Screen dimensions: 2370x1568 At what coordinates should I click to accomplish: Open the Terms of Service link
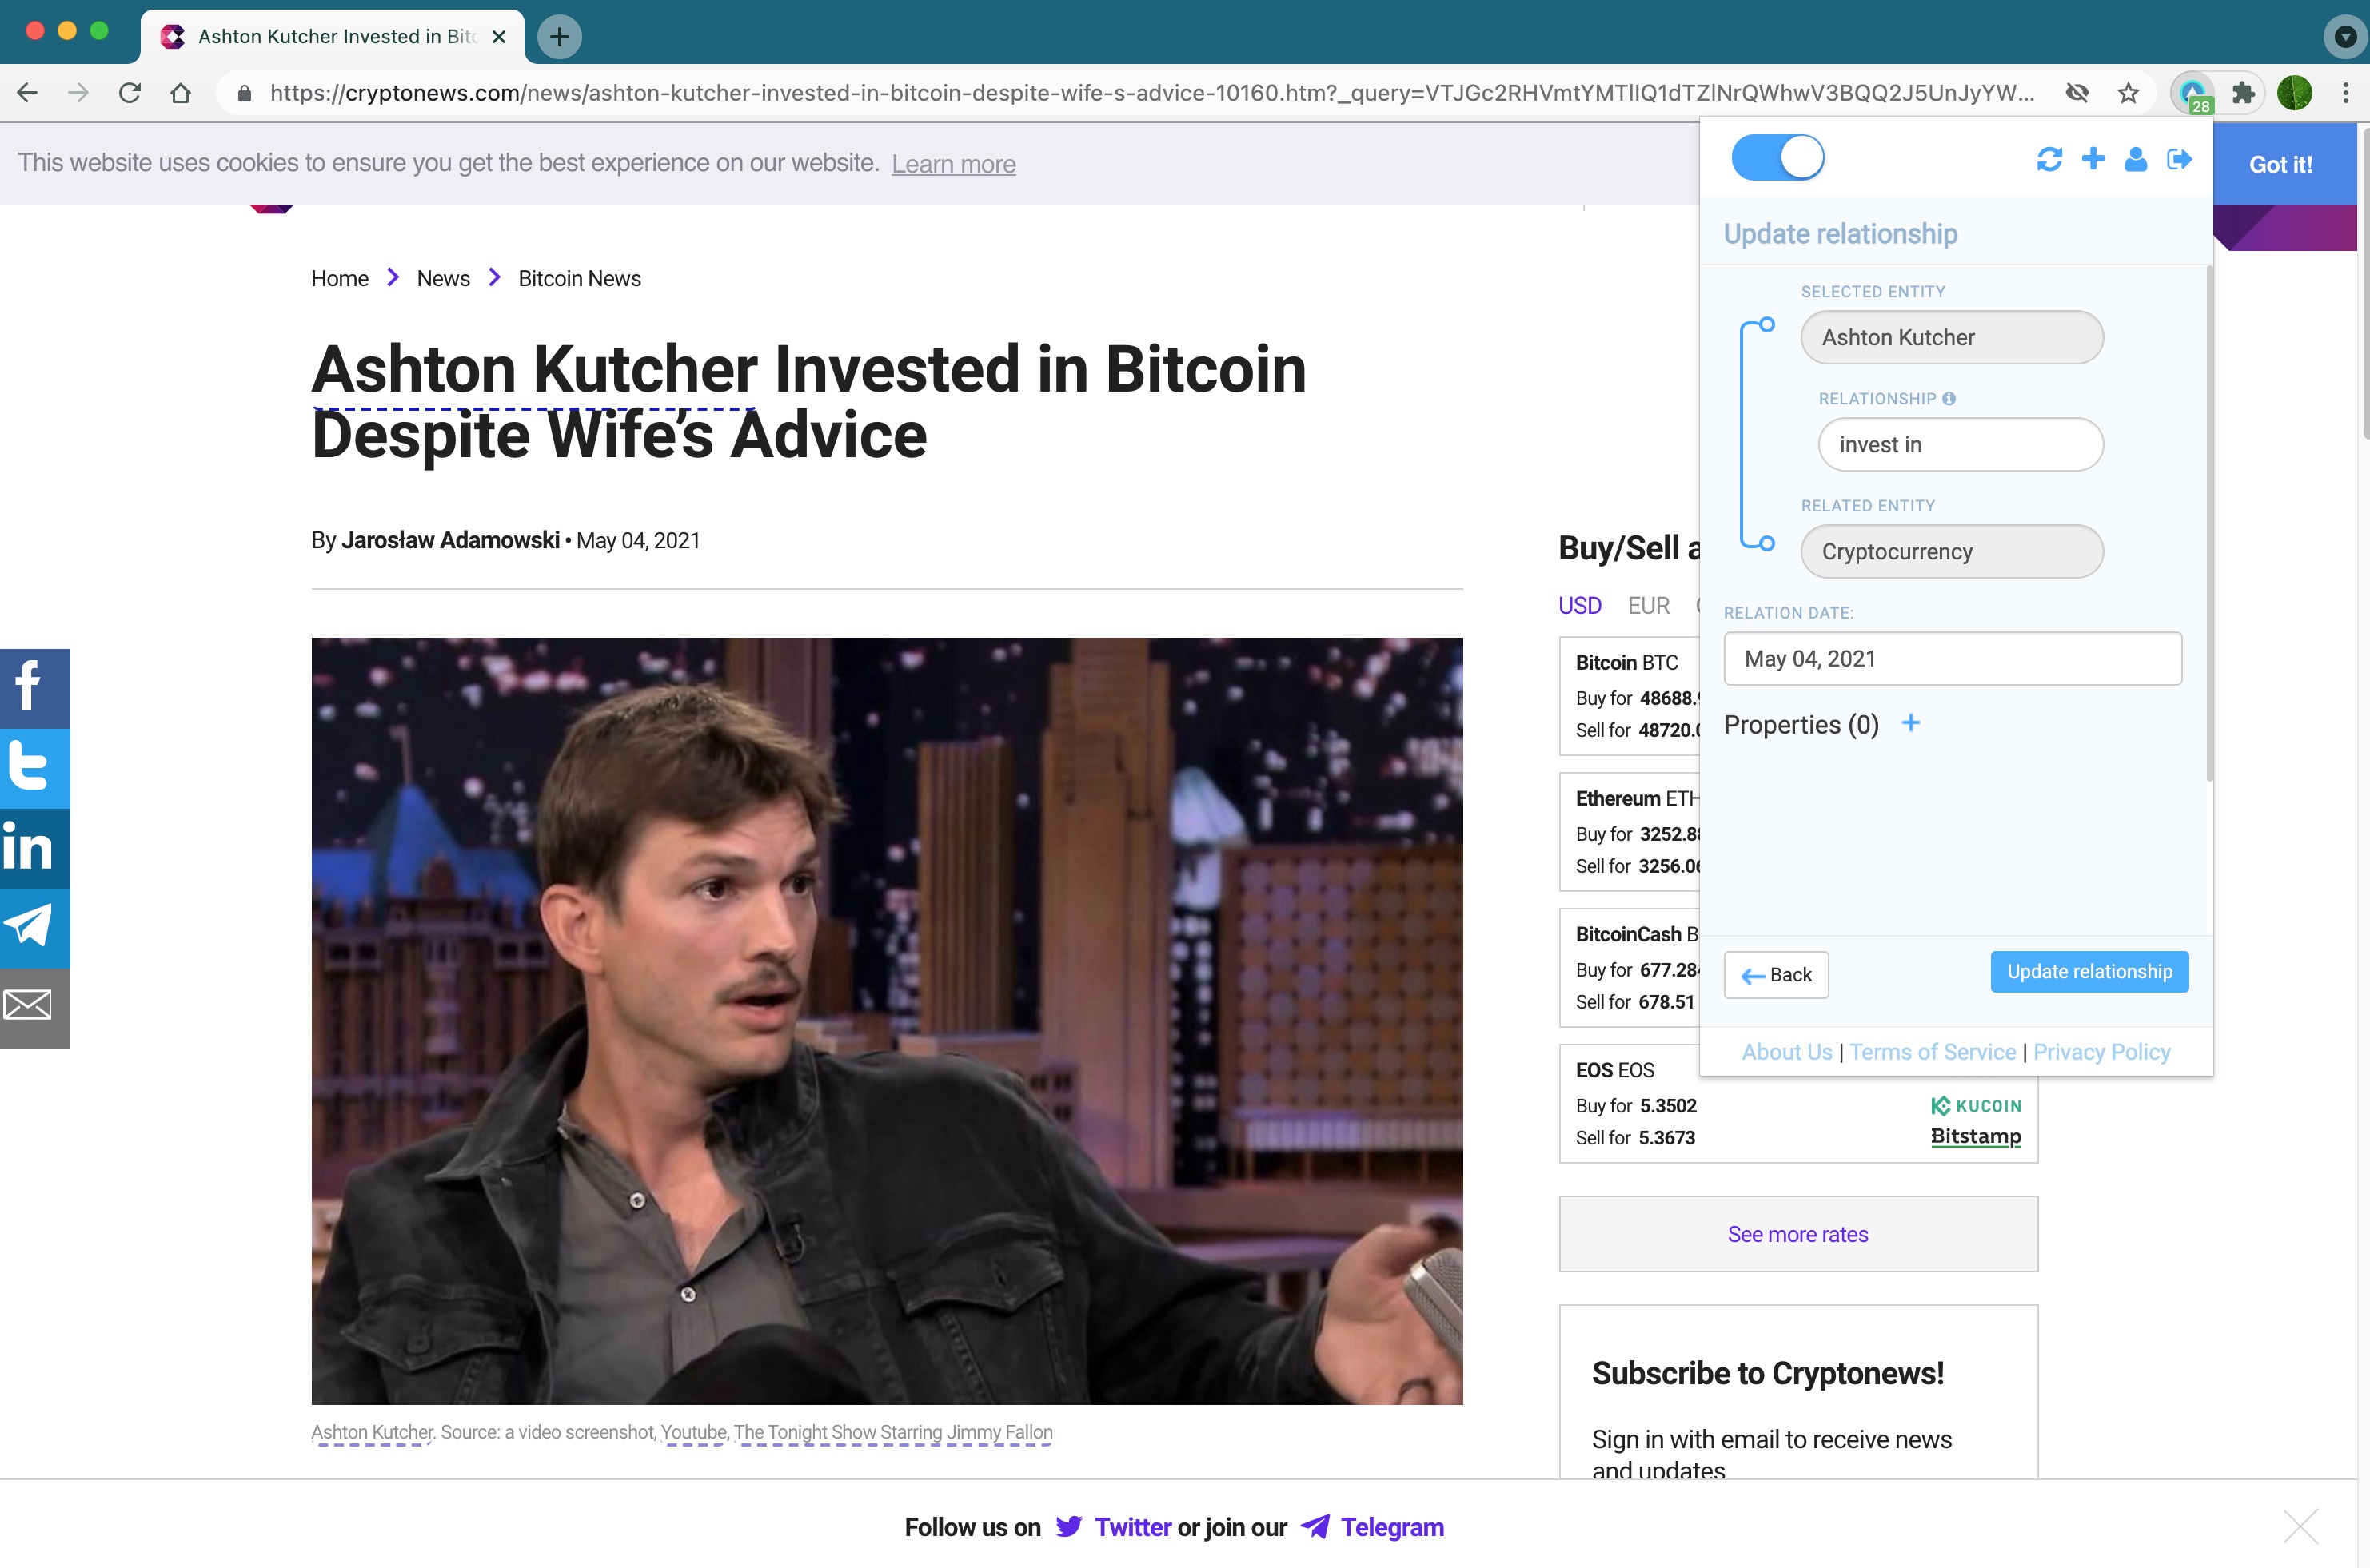(x=1932, y=1052)
